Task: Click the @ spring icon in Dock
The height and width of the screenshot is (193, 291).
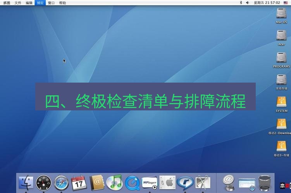Action: coord(228,183)
